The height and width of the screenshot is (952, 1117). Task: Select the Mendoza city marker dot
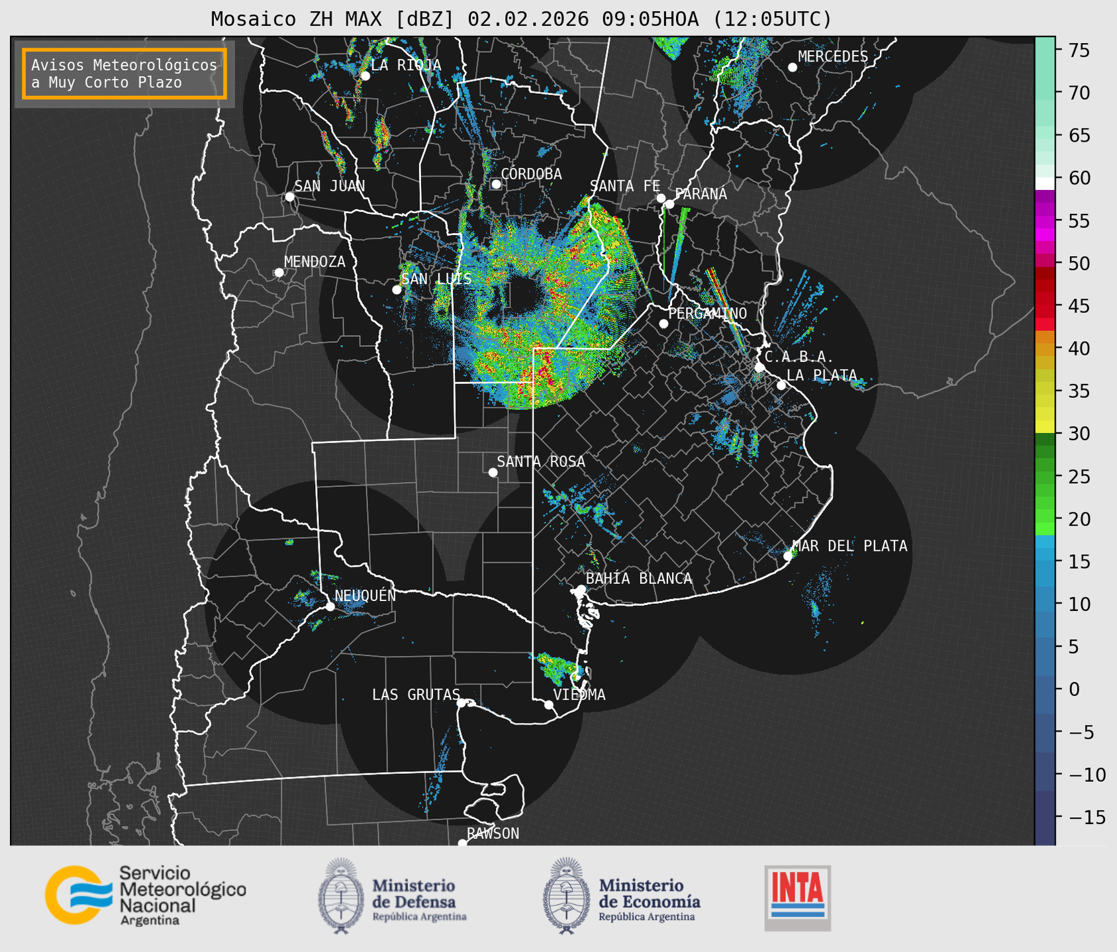point(279,273)
